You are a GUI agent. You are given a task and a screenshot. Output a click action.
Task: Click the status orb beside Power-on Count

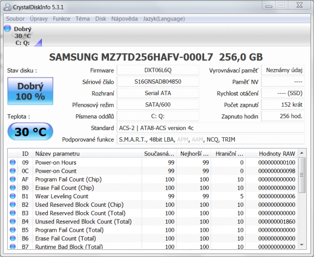tap(13, 171)
